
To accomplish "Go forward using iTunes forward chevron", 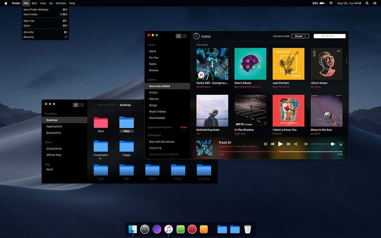I will pos(184,36).
